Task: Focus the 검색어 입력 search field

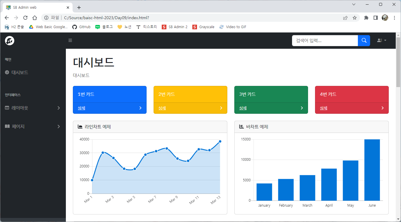Action: (x=325, y=41)
